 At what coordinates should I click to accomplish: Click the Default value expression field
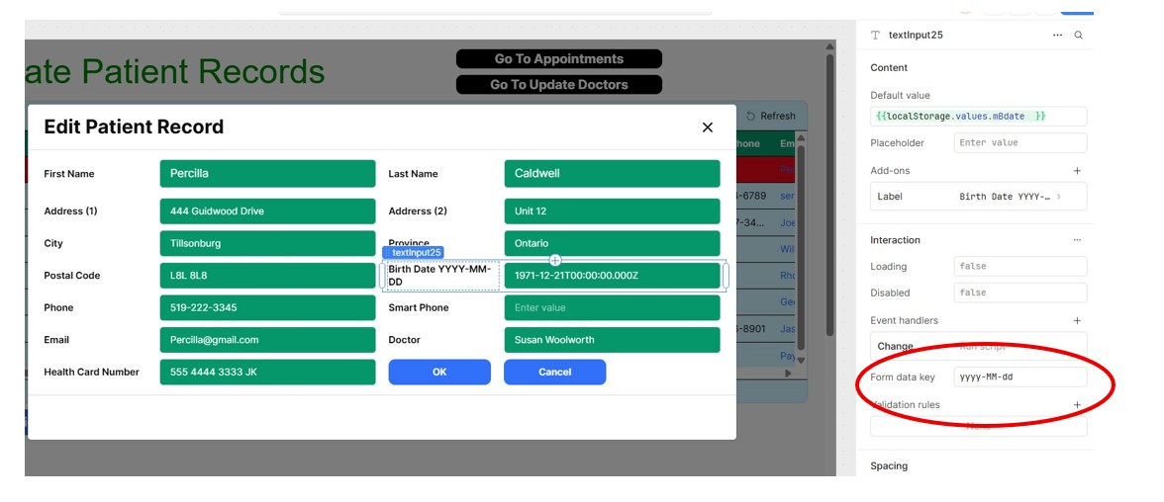tap(978, 117)
